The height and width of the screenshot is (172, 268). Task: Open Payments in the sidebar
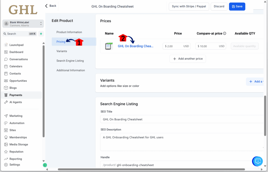(21, 95)
